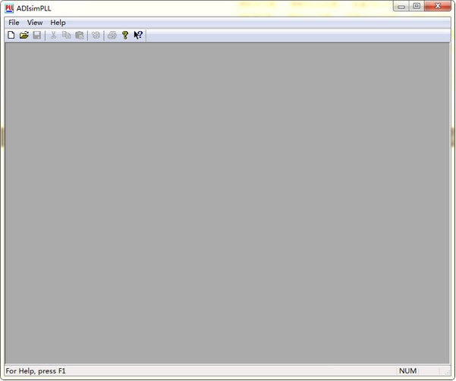This screenshot has width=456, height=381.
Task: Click the NUM indicator in status bar
Action: pos(407,371)
